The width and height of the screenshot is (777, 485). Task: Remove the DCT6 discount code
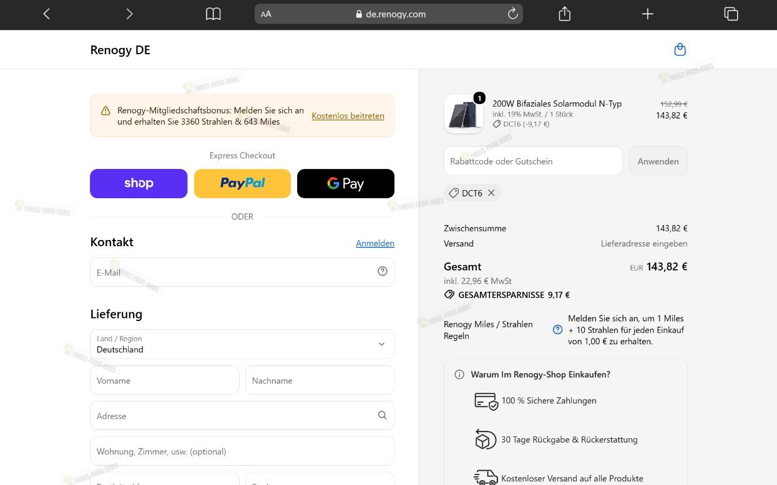click(491, 193)
